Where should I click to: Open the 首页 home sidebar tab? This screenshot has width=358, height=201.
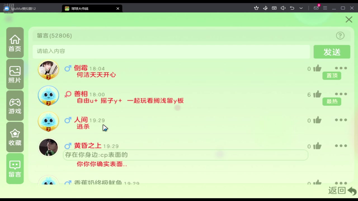click(15, 43)
